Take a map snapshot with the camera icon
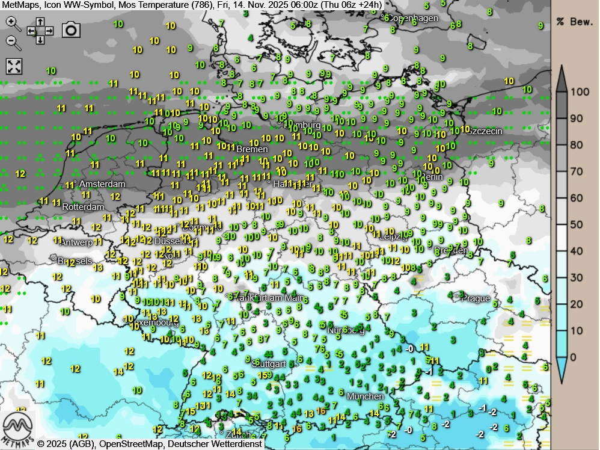 click(72, 29)
